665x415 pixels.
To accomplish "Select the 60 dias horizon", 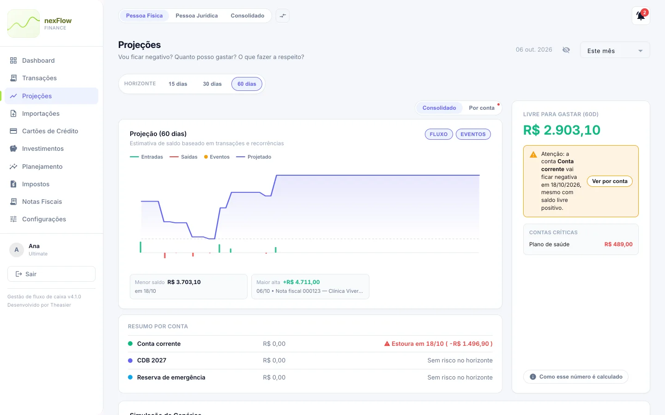I will [247, 84].
